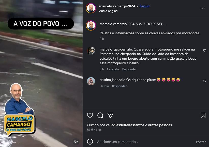209x147 pixels.
Task: Open the three-dot more options menu
Action: (x=203, y=8)
